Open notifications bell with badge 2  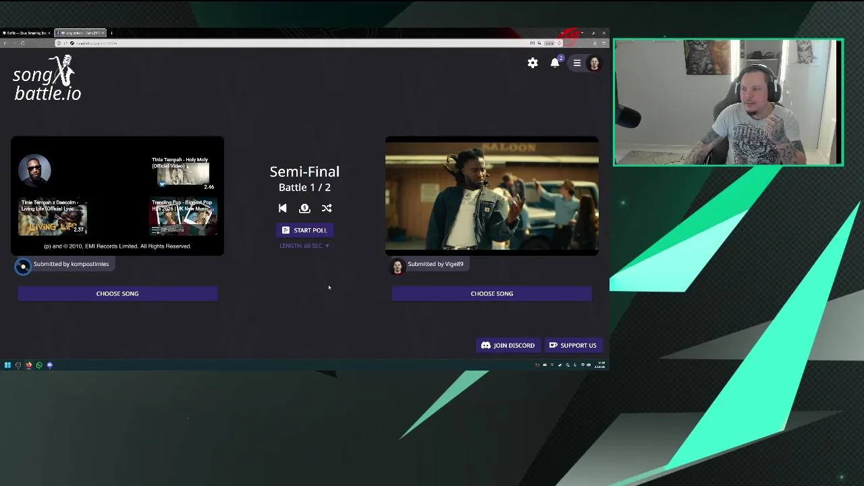pos(556,62)
